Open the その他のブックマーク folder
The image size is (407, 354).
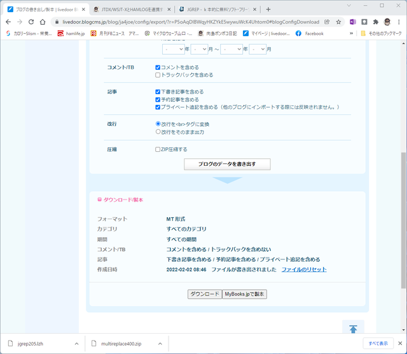pos(382,34)
